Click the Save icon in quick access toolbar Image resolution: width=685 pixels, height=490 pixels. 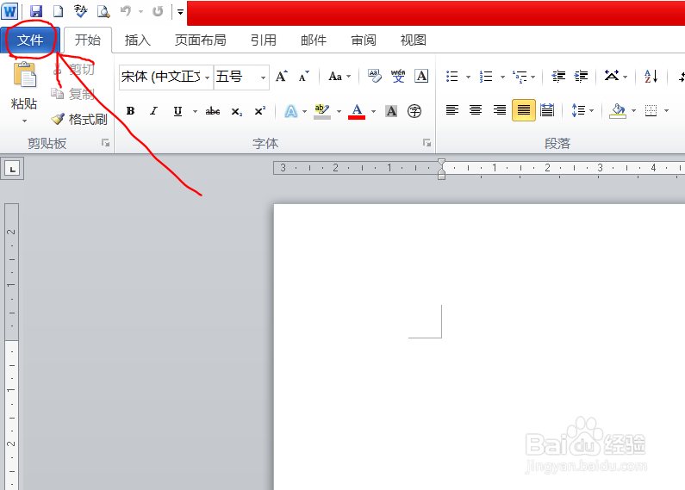[36, 11]
